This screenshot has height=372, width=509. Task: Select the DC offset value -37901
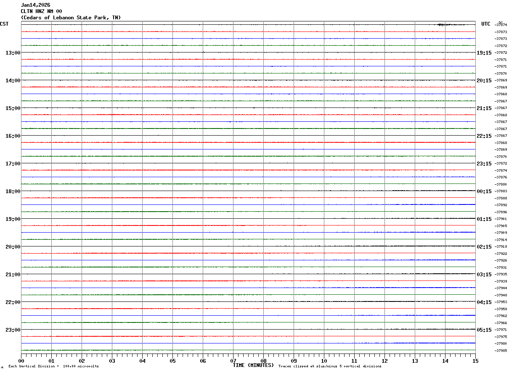pos(501,219)
